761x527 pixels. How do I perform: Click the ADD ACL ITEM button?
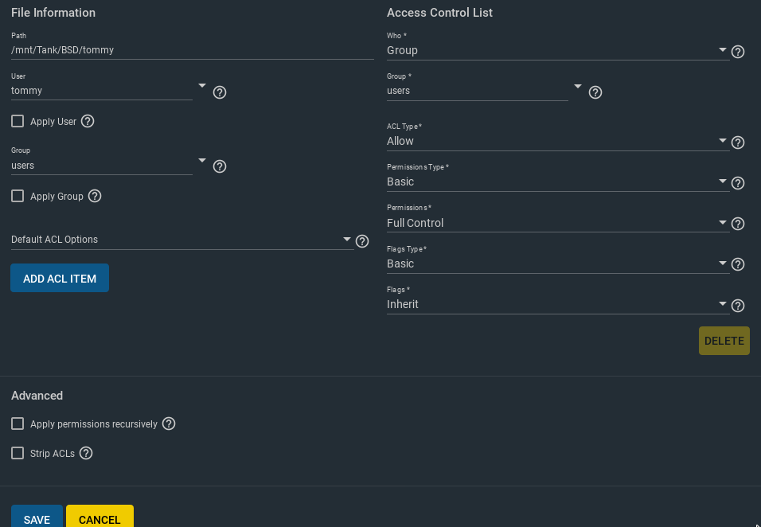[x=60, y=278]
